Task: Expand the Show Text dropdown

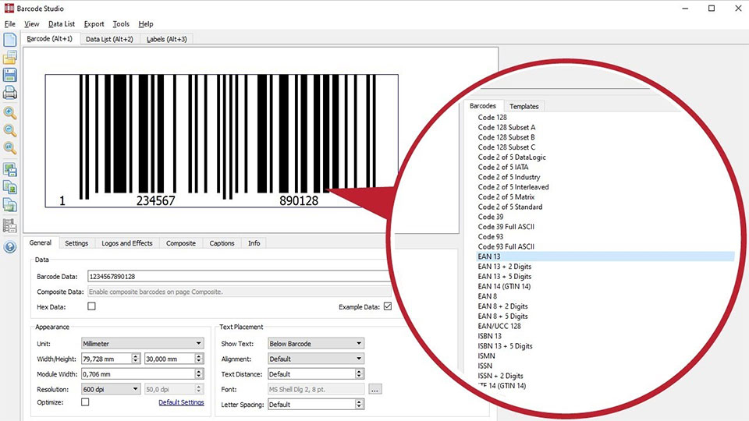Action: click(x=316, y=343)
